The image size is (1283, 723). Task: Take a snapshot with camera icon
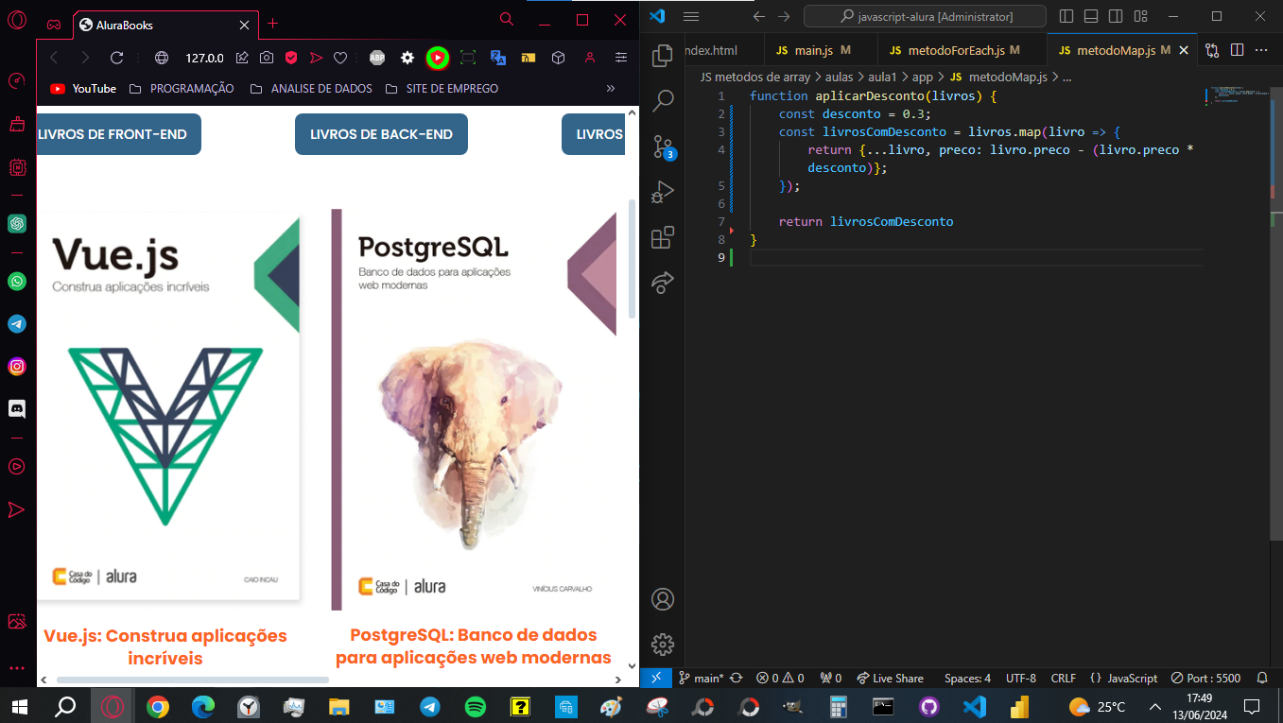coord(268,58)
